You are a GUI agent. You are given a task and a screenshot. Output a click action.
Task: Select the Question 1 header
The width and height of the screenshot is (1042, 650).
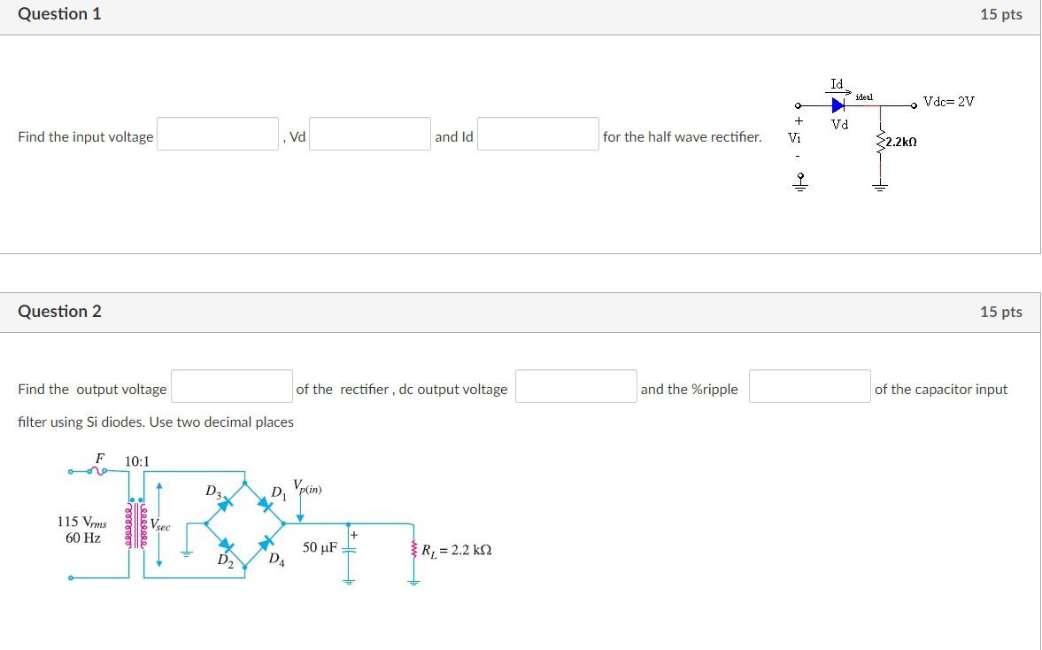58,14
